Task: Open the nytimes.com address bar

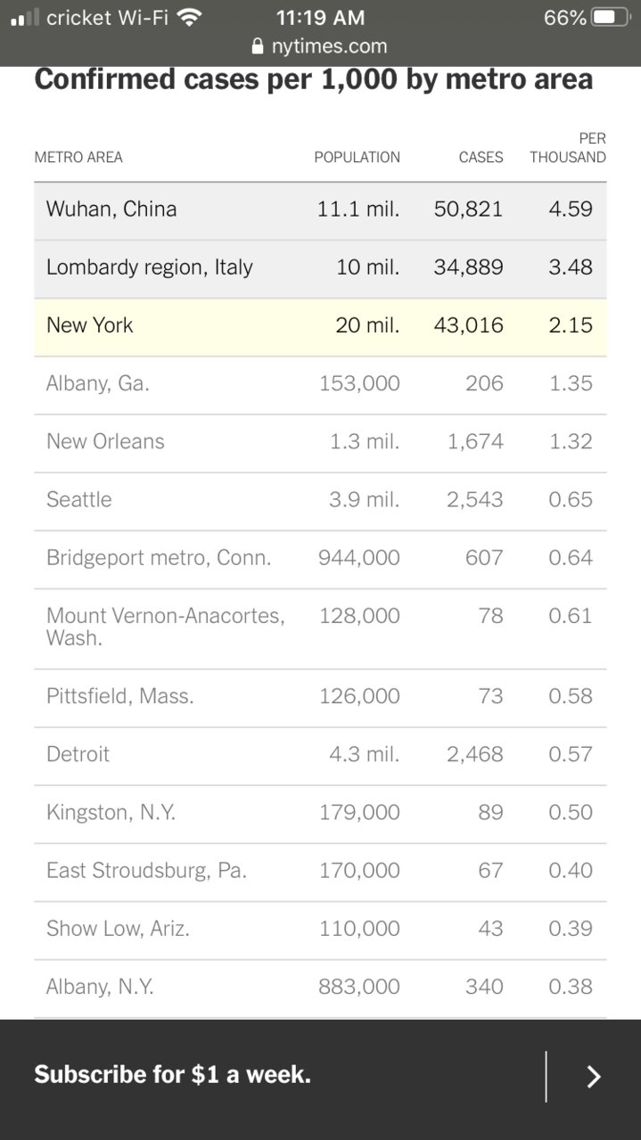Action: tap(320, 46)
